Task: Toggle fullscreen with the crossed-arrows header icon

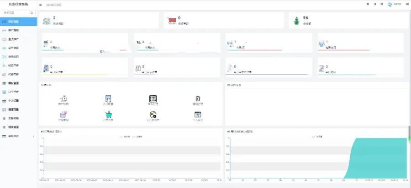Action: pos(382,4)
